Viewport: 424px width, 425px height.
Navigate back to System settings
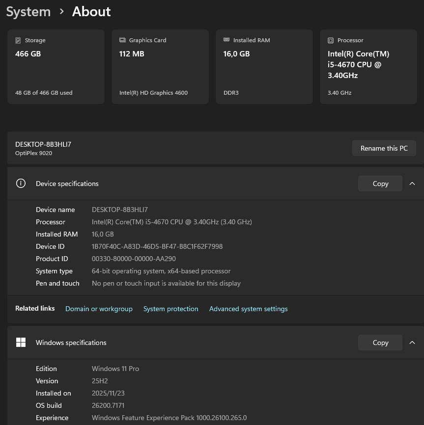click(28, 11)
